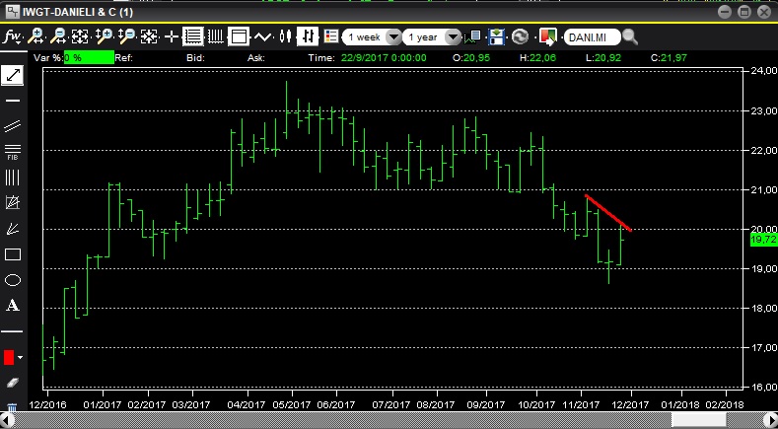Screen dimensions: 778x429
Task: Choose the line thickness style bar
Action: pos(12,330)
